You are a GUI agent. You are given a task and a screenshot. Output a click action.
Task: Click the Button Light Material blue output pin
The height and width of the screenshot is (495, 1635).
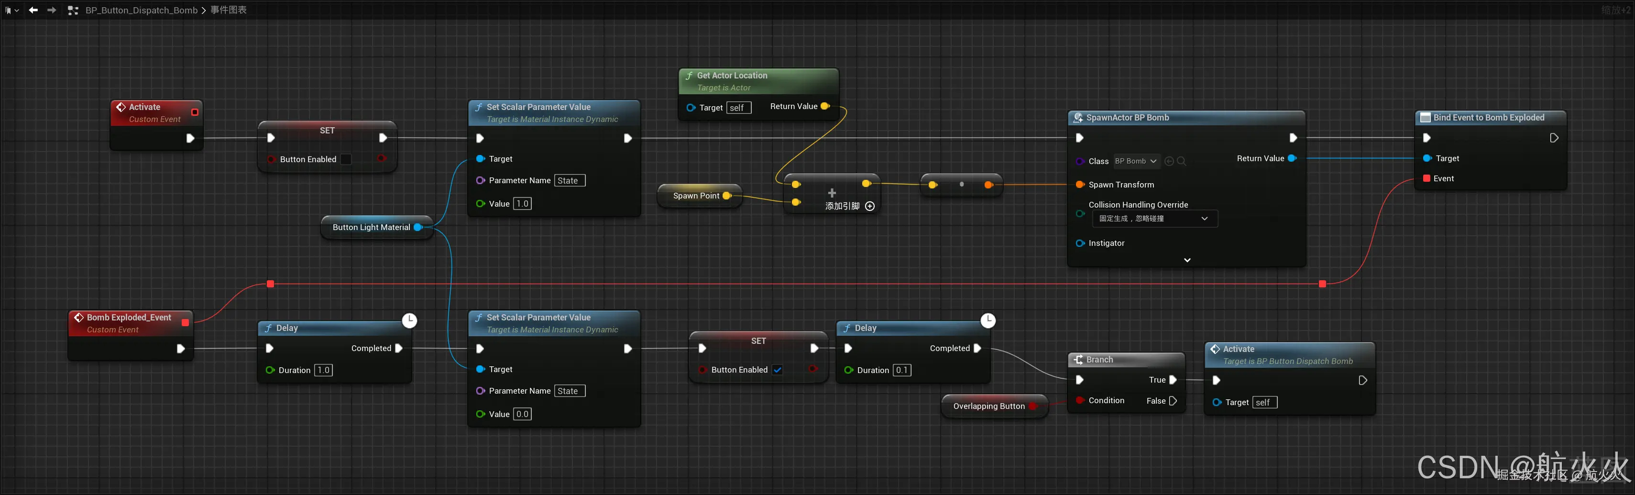point(418,228)
